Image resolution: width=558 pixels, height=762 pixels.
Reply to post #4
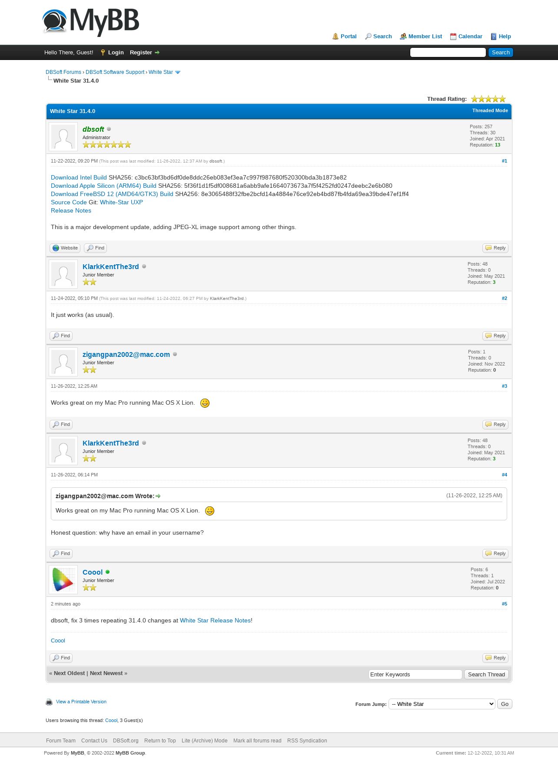click(x=495, y=554)
